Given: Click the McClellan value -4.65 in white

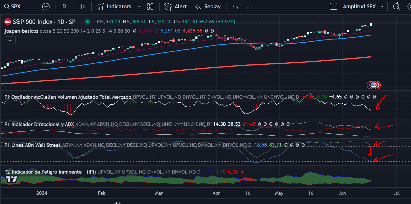Looking at the screenshot, I should pos(336,97).
